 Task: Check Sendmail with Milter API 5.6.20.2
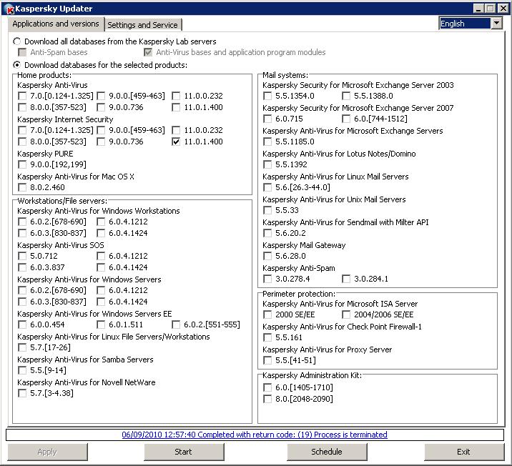[267, 233]
